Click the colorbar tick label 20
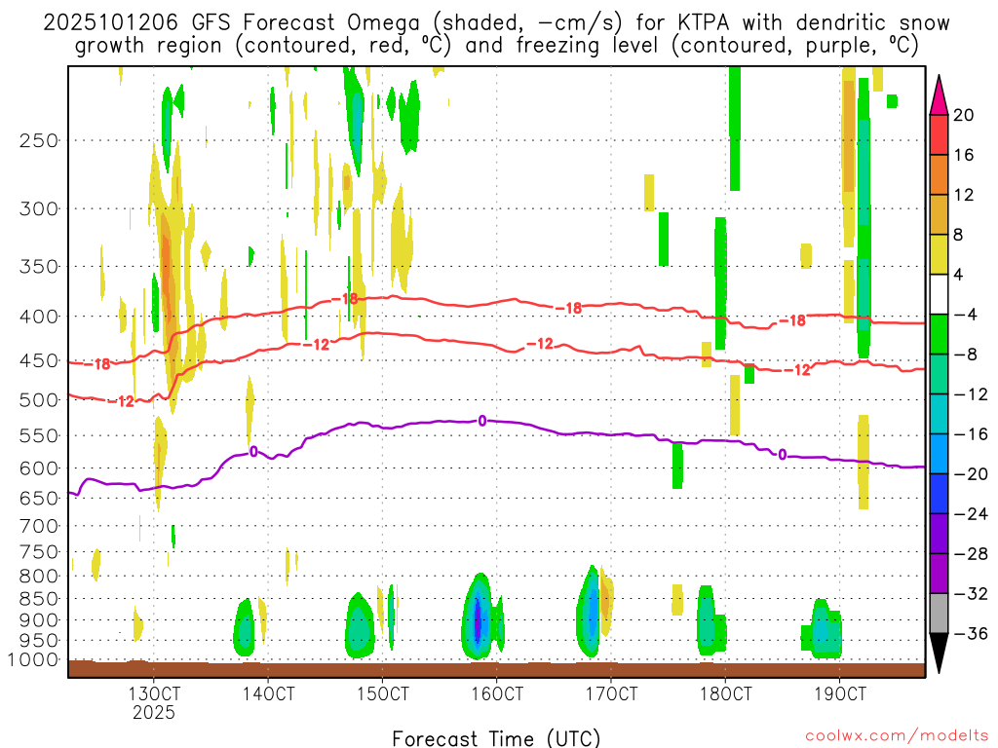 tap(963, 115)
